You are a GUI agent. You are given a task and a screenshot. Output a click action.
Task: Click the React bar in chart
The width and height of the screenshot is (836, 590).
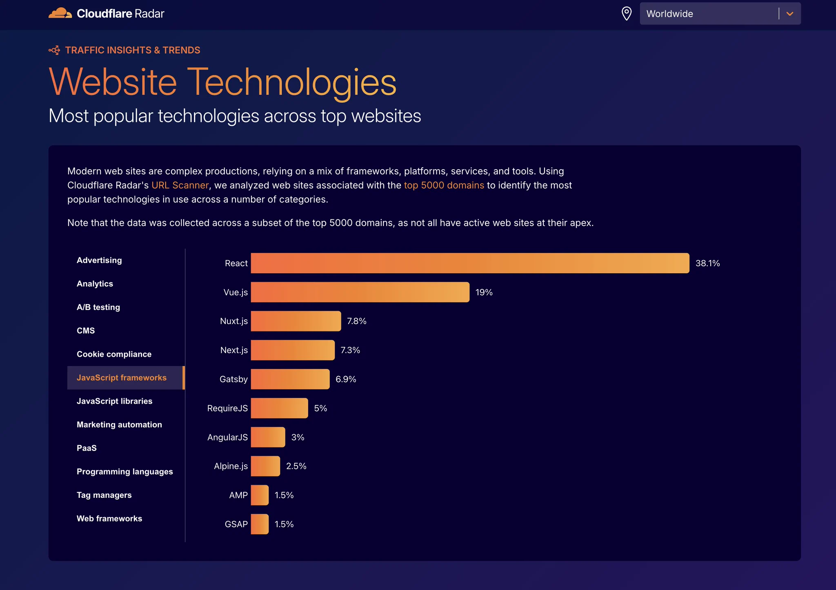pos(470,263)
